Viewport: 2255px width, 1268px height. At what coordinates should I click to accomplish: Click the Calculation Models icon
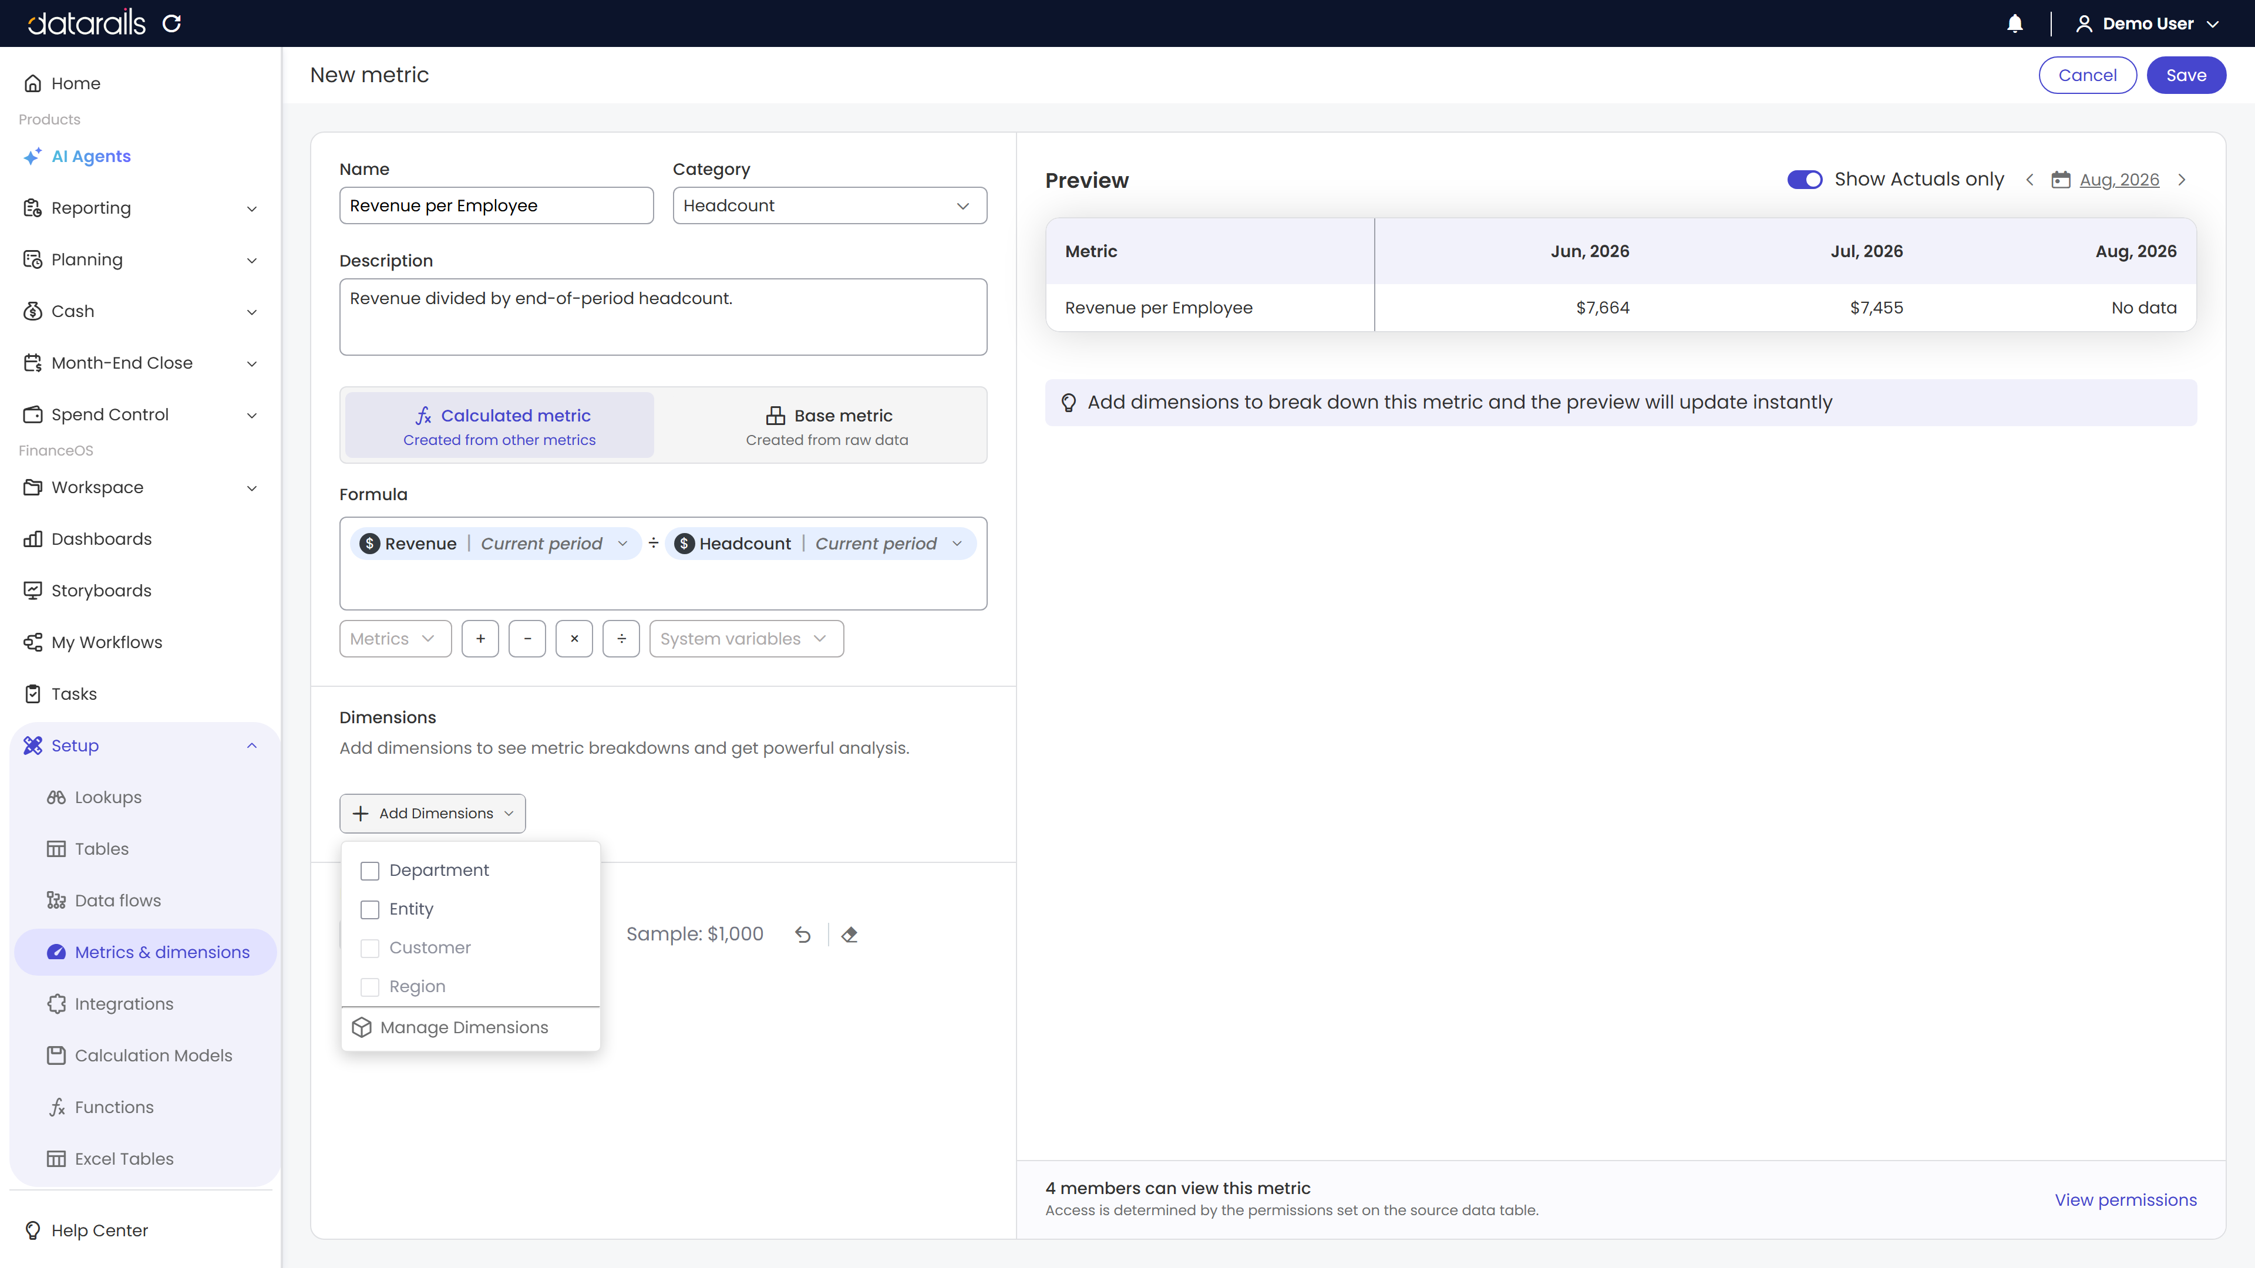coord(56,1055)
